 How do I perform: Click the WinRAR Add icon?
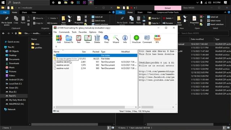59,39
